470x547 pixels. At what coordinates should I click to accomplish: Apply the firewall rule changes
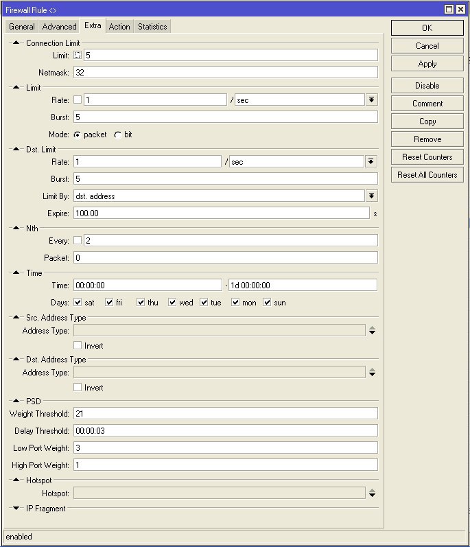(x=427, y=64)
